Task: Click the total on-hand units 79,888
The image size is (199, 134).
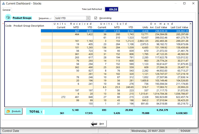Action: click(x=145, y=113)
